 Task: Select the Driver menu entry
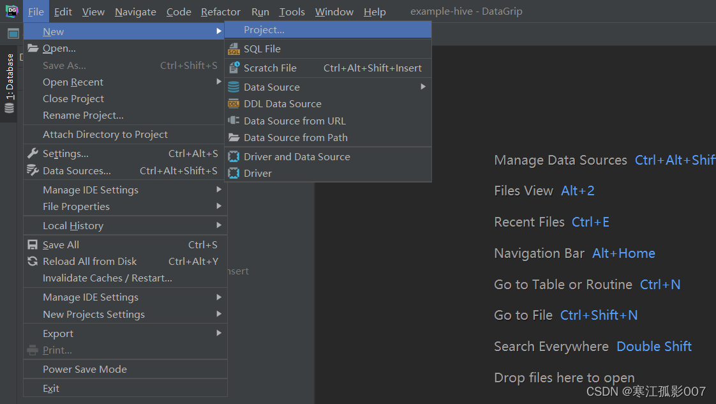coord(328,173)
